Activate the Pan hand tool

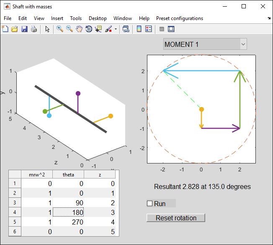tap(79, 29)
